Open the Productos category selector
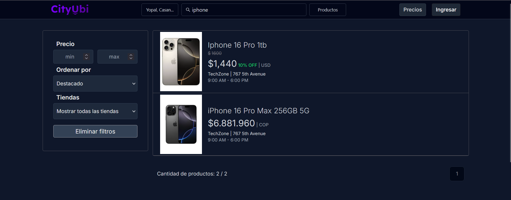Screen dimensions: 511x200 click(327, 10)
